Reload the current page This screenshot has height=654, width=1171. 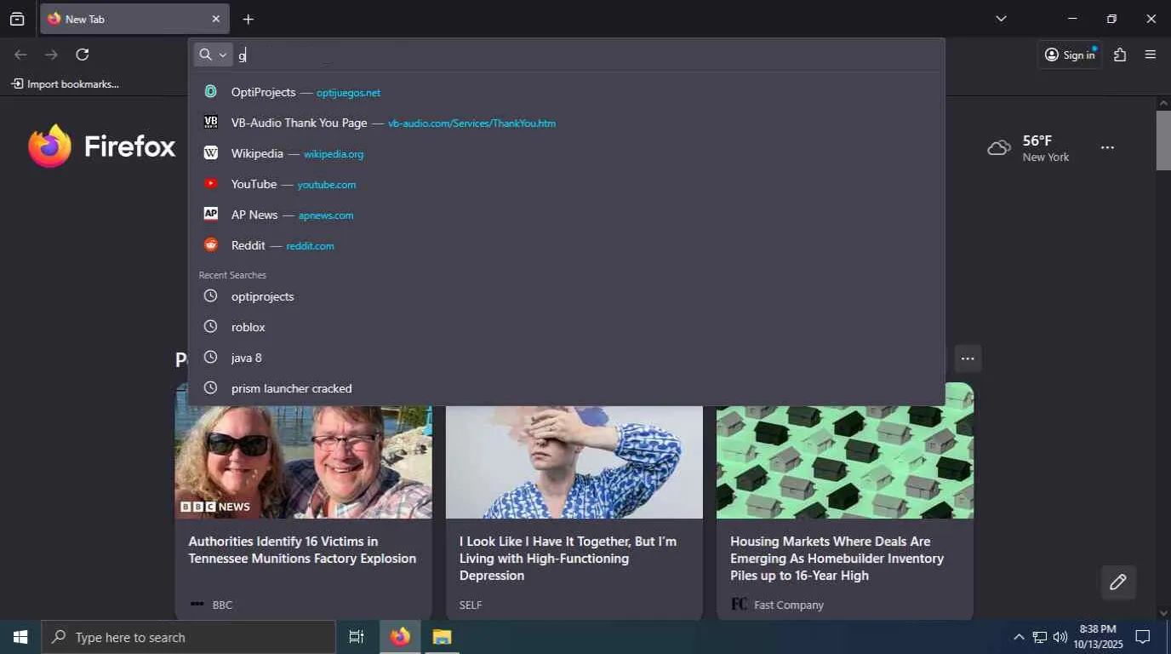point(83,54)
